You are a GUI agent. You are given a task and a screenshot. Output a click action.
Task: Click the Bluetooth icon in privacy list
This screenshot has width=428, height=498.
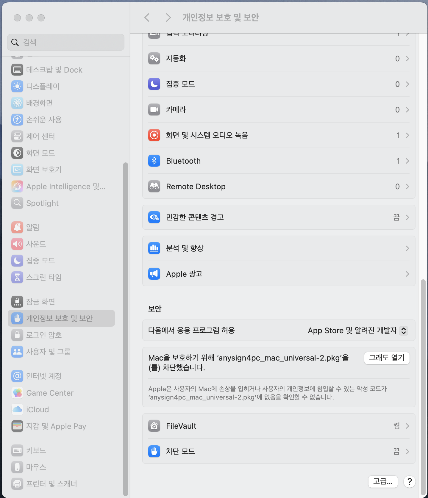tap(154, 161)
